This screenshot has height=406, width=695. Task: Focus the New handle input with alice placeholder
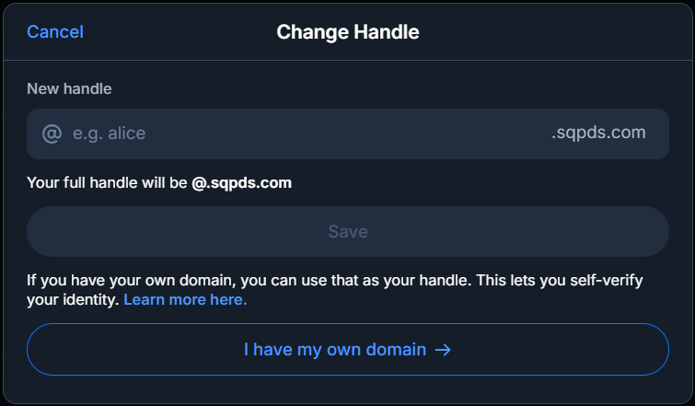[348, 133]
